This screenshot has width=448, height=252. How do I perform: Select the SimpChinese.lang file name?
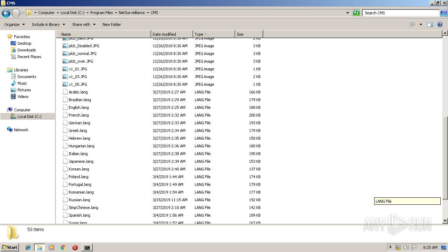coord(83,208)
